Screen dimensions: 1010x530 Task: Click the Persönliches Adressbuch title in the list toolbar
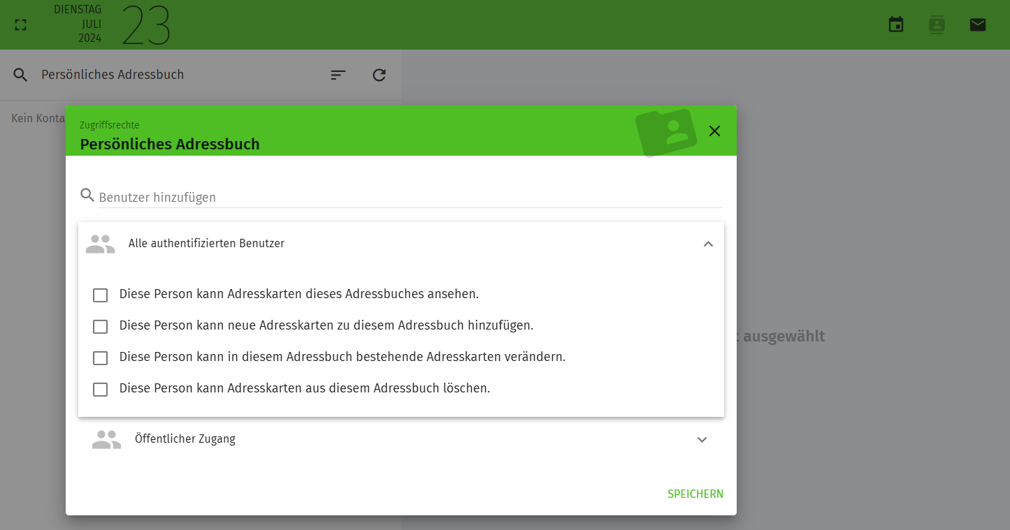point(113,75)
